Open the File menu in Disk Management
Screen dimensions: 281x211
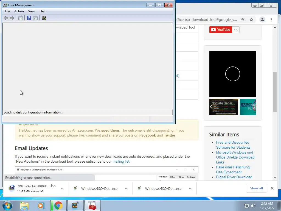coord(7,11)
